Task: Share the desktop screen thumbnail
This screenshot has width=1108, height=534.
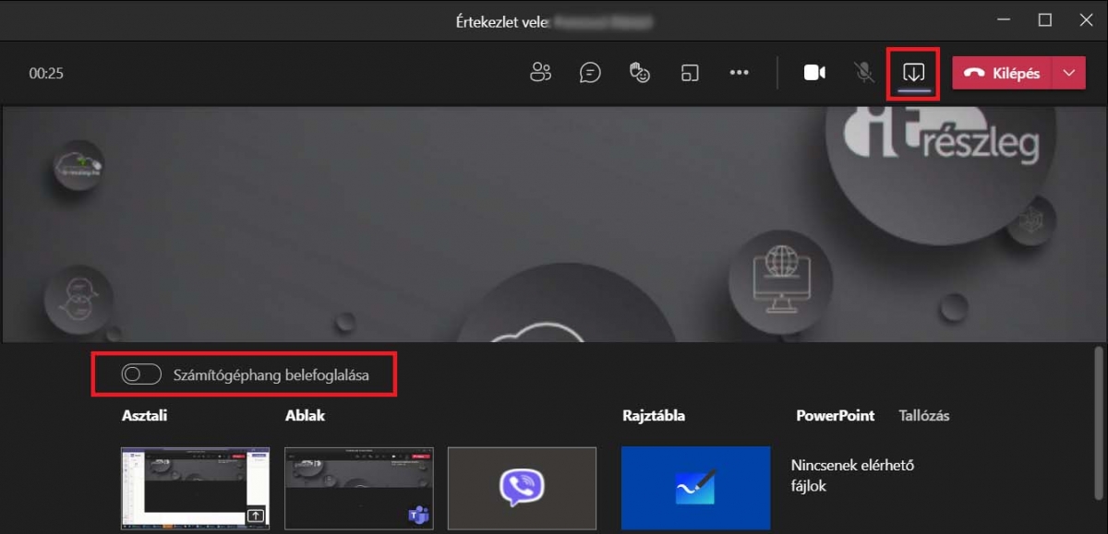Action: pyautogui.click(x=195, y=489)
